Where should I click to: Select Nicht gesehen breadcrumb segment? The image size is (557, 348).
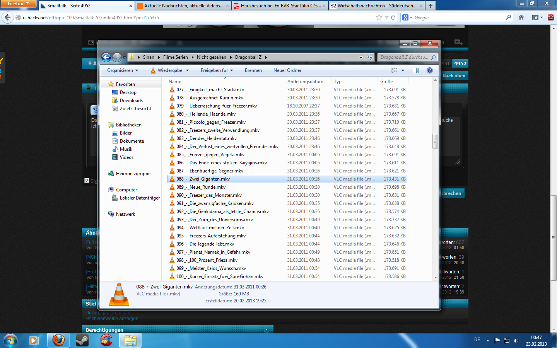click(x=212, y=57)
